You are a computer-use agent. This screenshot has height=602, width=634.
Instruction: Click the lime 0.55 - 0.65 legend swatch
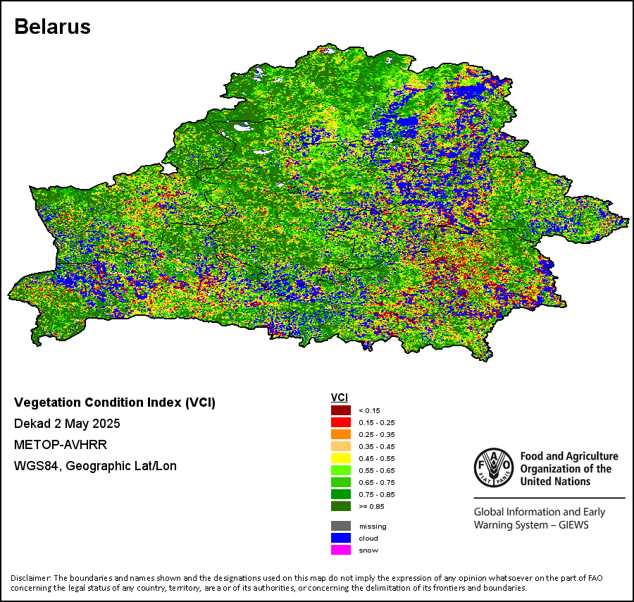pyautogui.click(x=341, y=470)
